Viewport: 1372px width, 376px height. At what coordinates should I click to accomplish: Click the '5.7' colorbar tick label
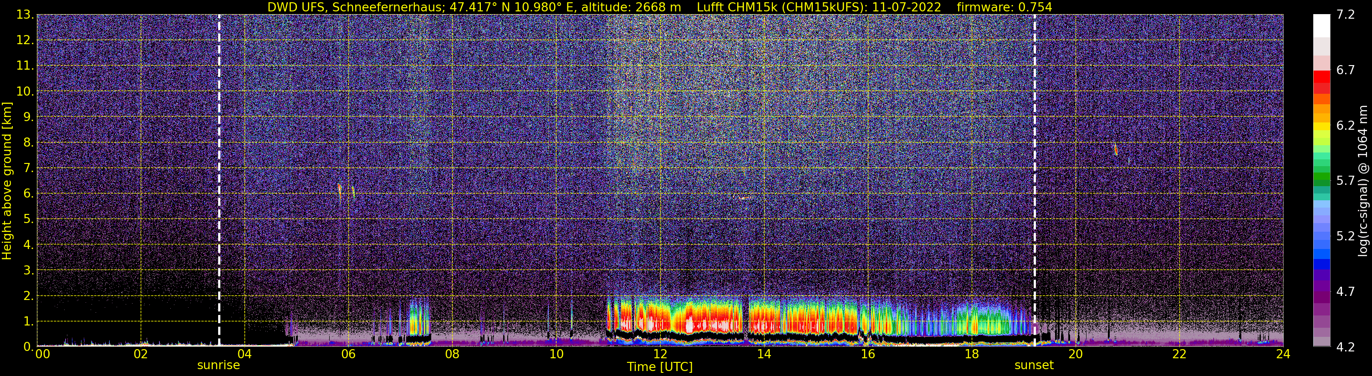click(x=1346, y=181)
